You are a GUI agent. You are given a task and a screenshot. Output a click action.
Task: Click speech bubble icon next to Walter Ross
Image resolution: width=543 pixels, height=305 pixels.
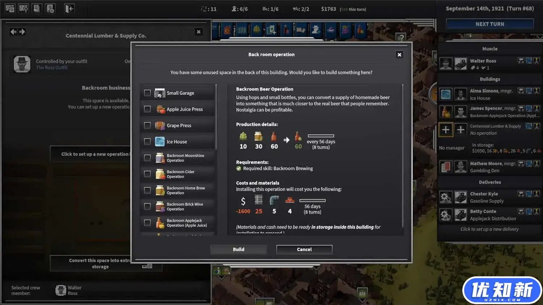point(521,61)
